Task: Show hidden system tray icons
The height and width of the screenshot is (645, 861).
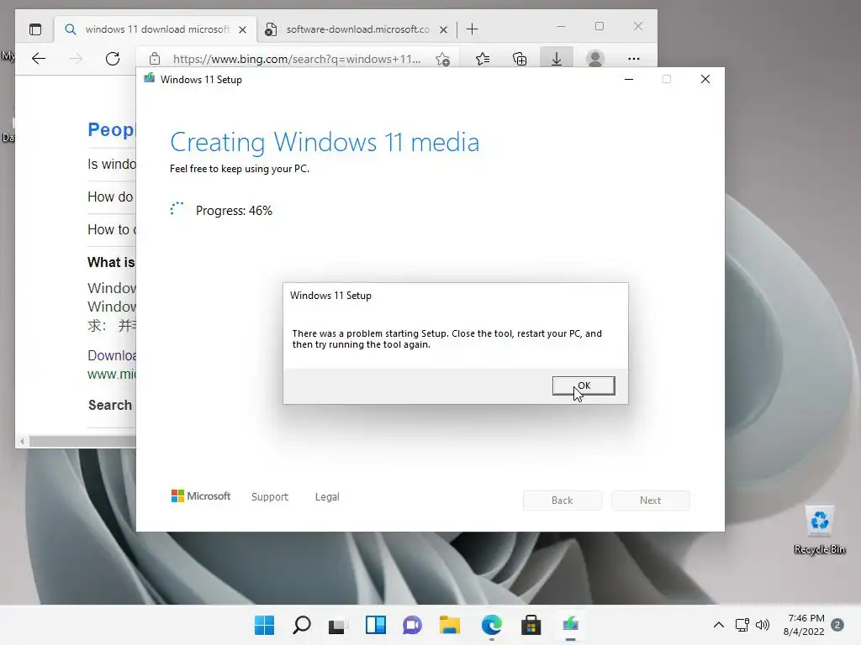Action: [718, 625]
